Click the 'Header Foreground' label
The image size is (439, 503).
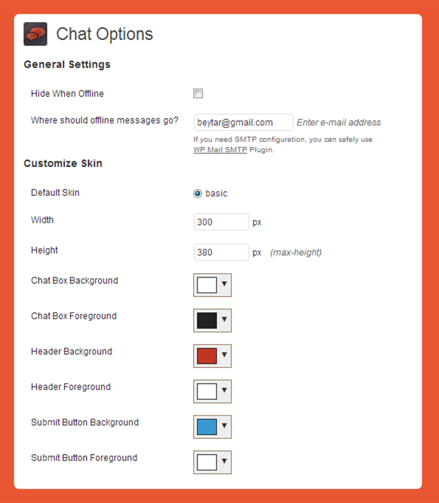pos(71,387)
